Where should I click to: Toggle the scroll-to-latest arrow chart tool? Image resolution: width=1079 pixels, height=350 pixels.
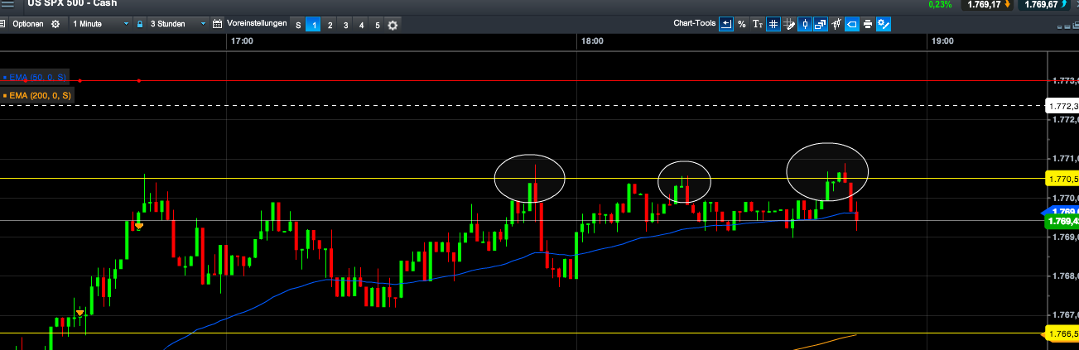point(726,24)
